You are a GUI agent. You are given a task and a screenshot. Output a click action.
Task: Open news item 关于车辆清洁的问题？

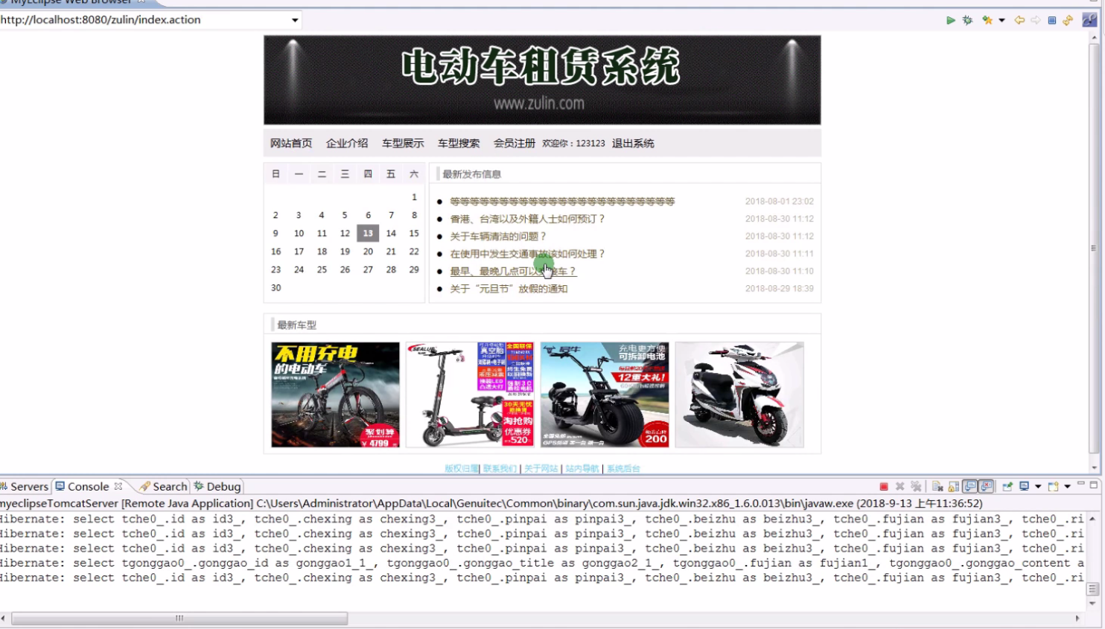click(x=498, y=237)
